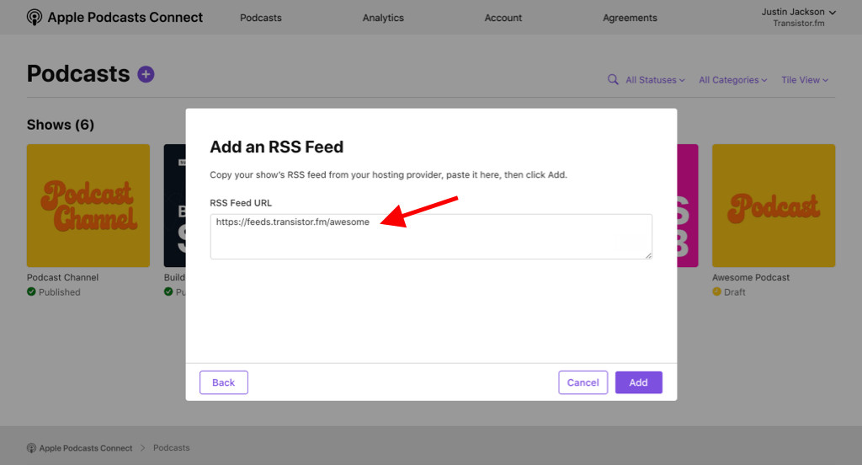Click into the RSS Feed URL field
Viewport: 862px width, 465px height.
(x=431, y=237)
